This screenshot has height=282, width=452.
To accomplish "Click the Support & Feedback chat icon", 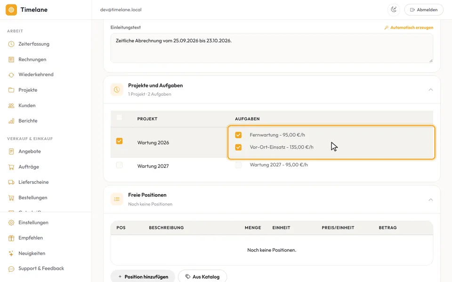I will pyautogui.click(x=11, y=269).
